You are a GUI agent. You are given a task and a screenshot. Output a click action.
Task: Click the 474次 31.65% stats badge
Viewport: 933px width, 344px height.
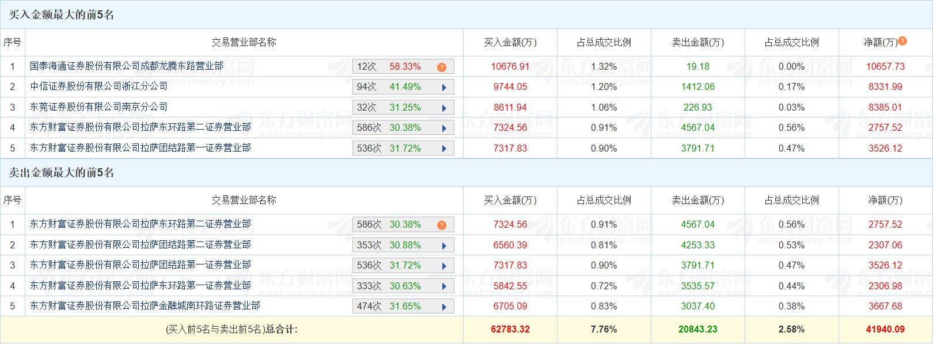pos(389,307)
